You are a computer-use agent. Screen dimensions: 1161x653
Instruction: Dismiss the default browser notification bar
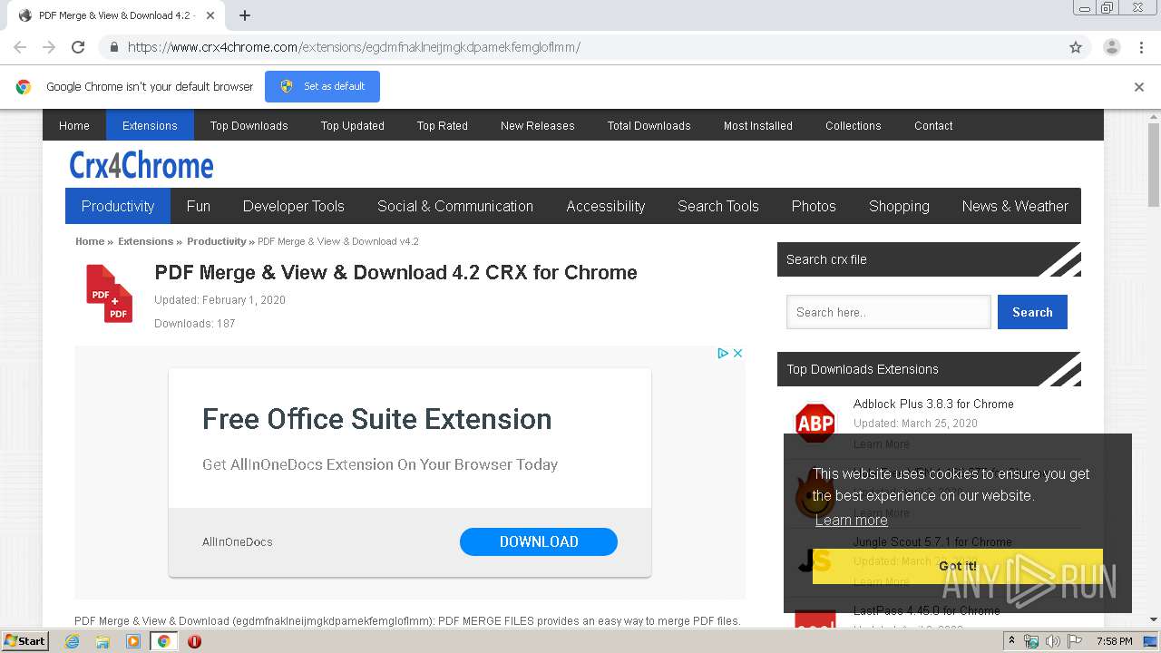point(1138,87)
